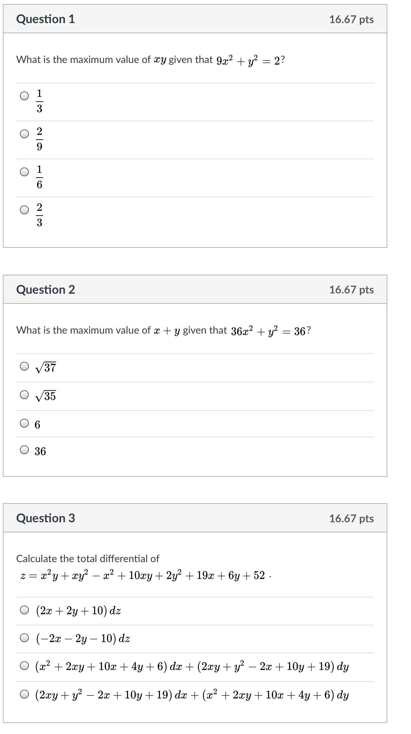
Task: Select square root of 35 option
Action: click(x=24, y=395)
